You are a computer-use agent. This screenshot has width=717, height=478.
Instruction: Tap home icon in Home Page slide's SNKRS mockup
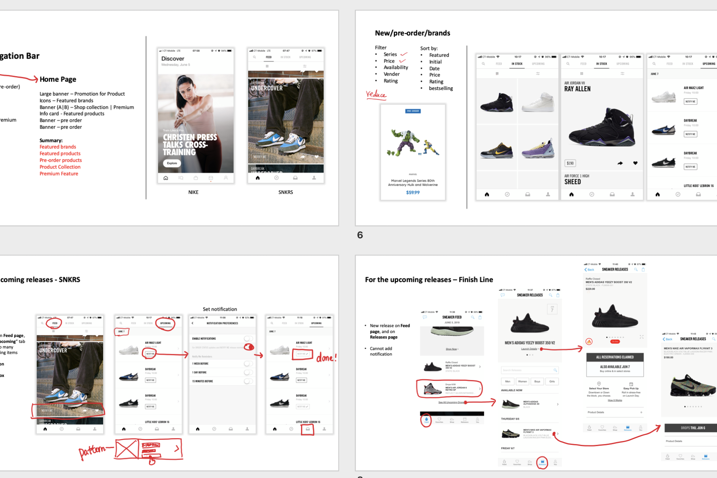(258, 178)
